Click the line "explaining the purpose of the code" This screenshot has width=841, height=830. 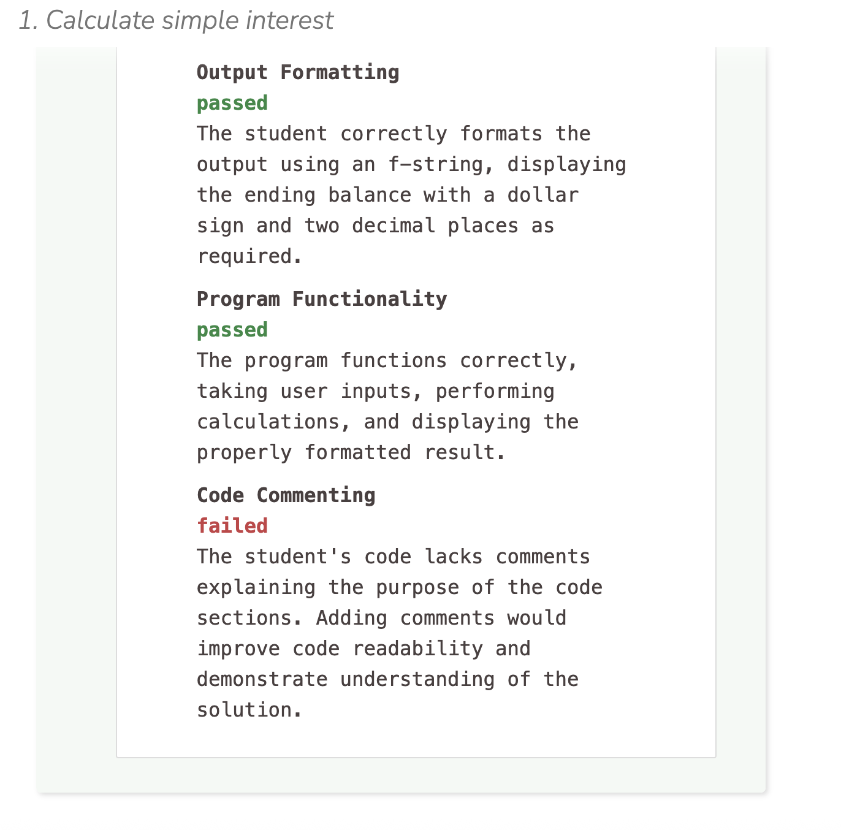[400, 587]
